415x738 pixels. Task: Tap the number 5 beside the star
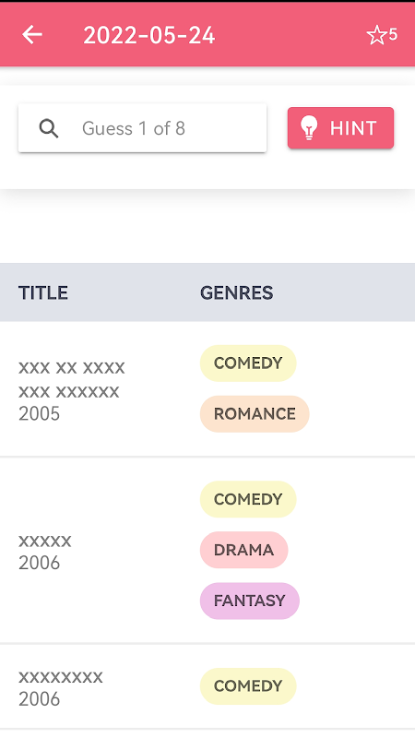click(x=393, y=34)
